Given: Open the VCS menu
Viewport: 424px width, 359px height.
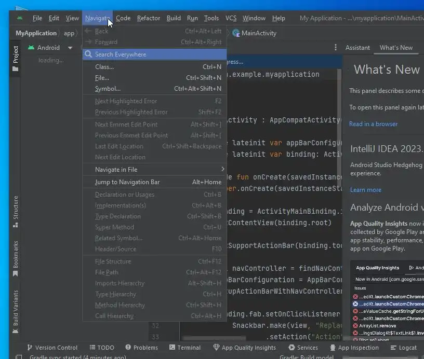Looking at the screenshot, I should click(231, 18).
